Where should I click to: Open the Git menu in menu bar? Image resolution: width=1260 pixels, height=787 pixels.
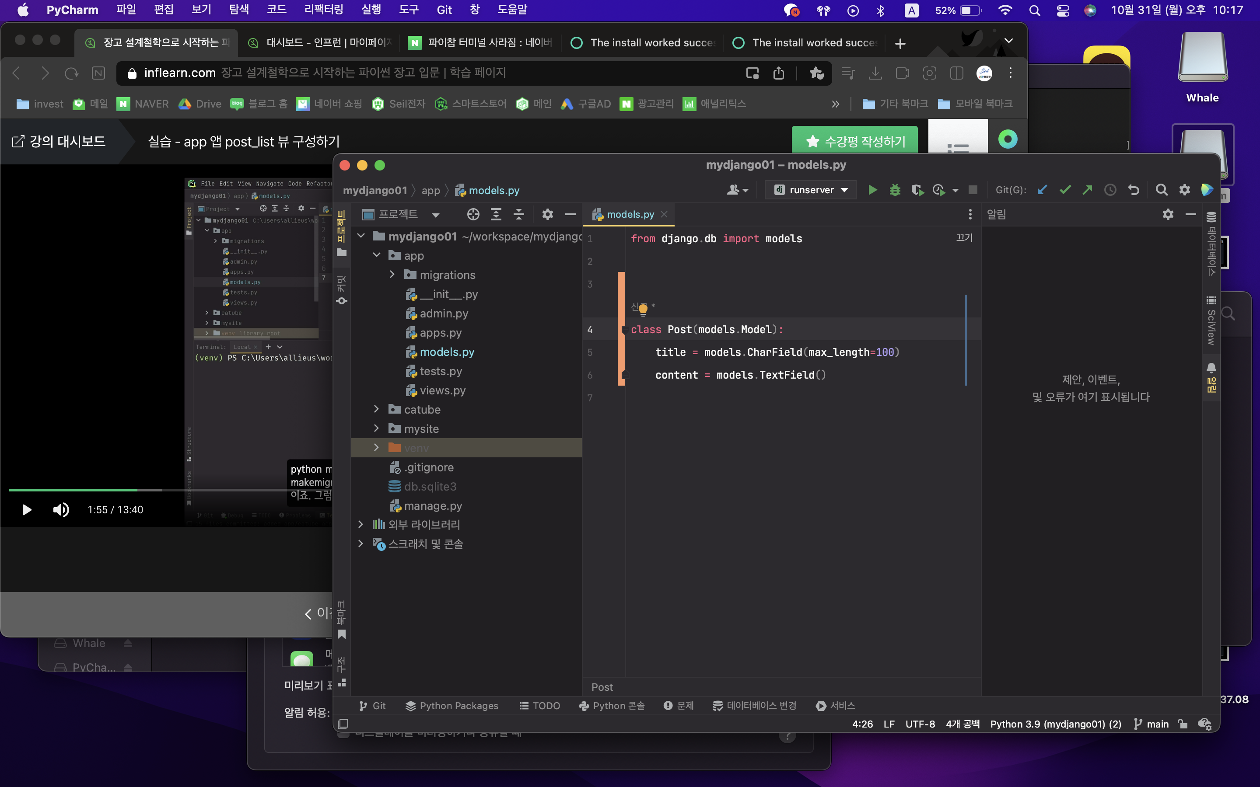point(444,10)
